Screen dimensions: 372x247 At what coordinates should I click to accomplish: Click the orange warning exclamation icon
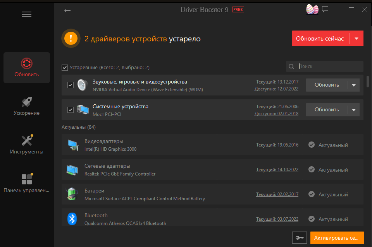[71, 38]
